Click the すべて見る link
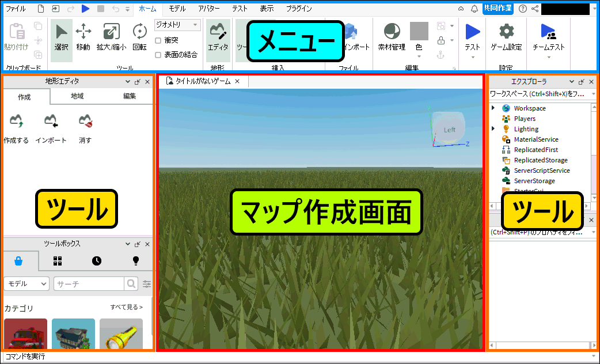This screenshot has height=364, width=600. (127, 307)
